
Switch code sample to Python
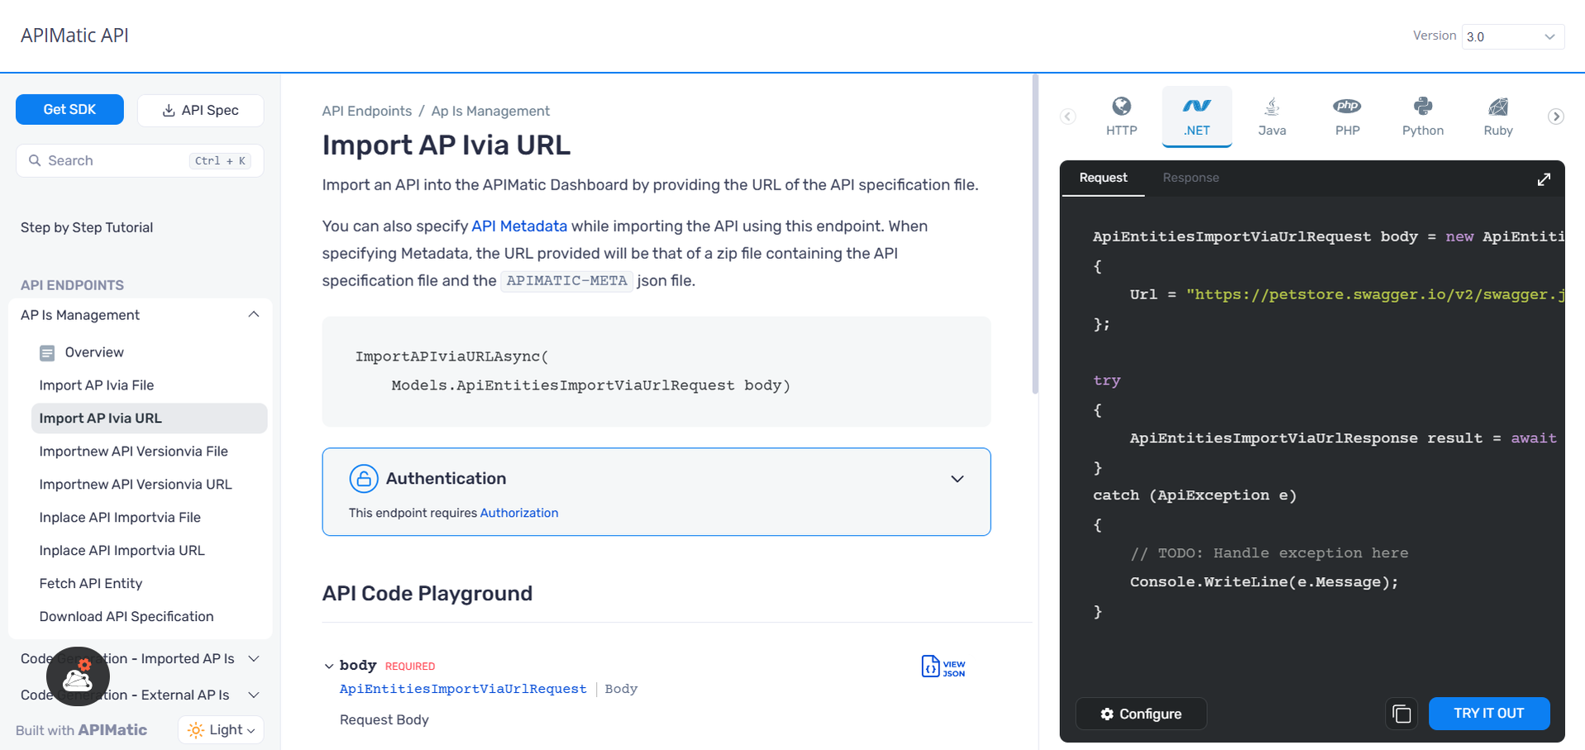[x=1422, y=117]
